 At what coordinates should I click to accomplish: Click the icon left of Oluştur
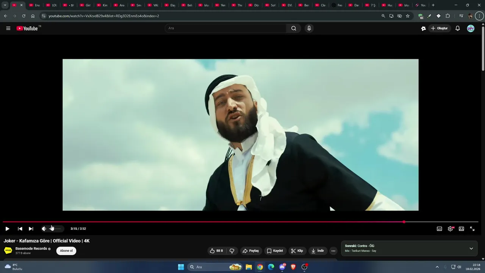(x=424, y=28)
